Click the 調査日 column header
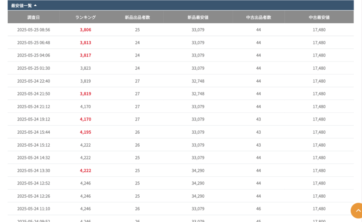This screenshot has width=362, height=222. tap(34, 17)
